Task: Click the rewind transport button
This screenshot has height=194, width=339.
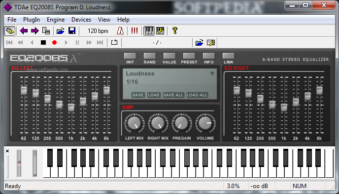Action: click(20, 42)
